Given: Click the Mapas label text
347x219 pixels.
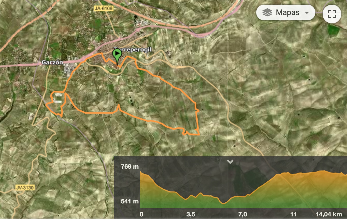Looking at the screenshot, I should click(288, 12).
